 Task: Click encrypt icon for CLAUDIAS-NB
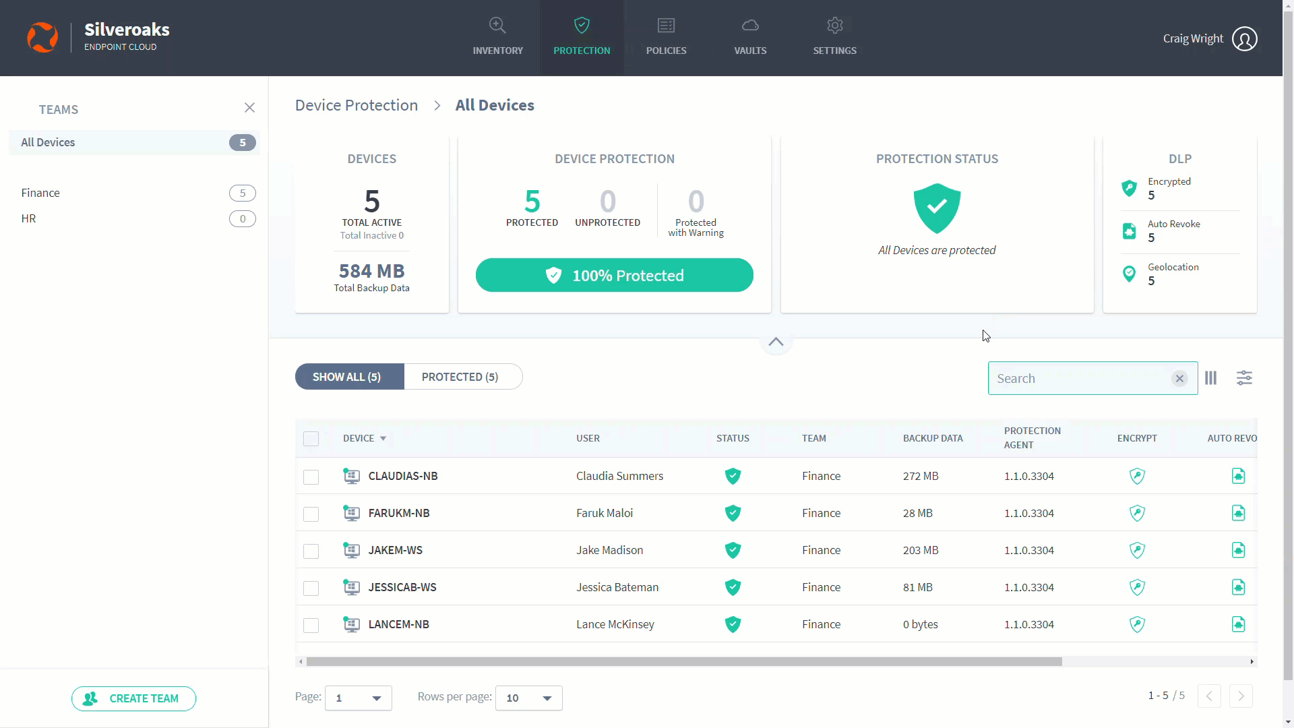coord(1137,476)
